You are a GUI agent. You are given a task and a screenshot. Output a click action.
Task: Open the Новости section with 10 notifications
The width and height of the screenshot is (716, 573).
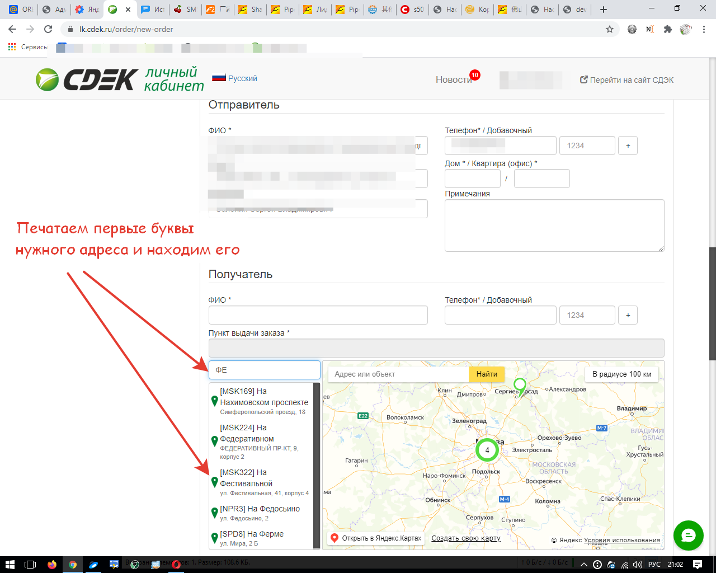[454, 80]
